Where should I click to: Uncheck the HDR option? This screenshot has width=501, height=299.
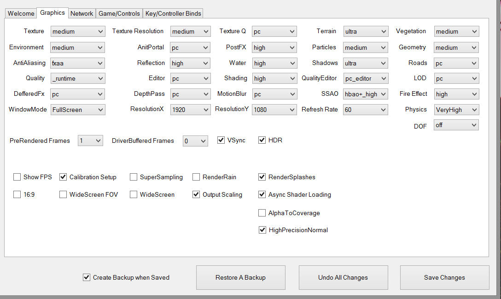262,140
